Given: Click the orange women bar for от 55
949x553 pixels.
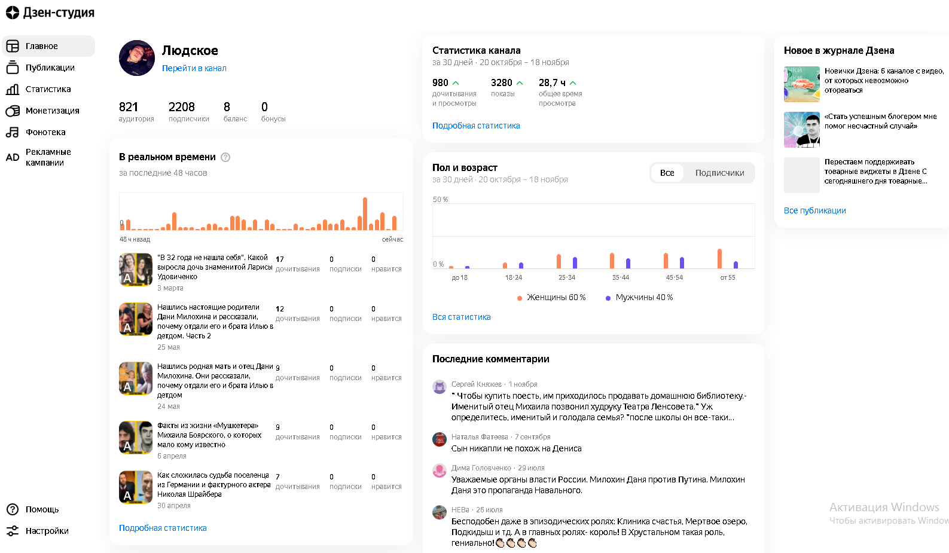Looking at the screenshot, I should [720, 259].
